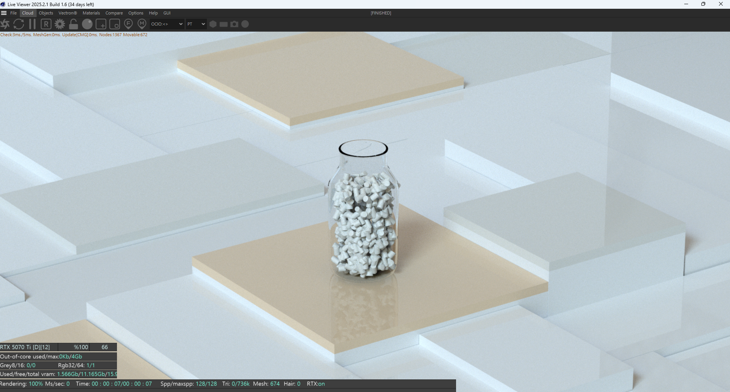Click the Spp/maxspp 128/128 readout
The image size is (730, 392).
[189, 384]
